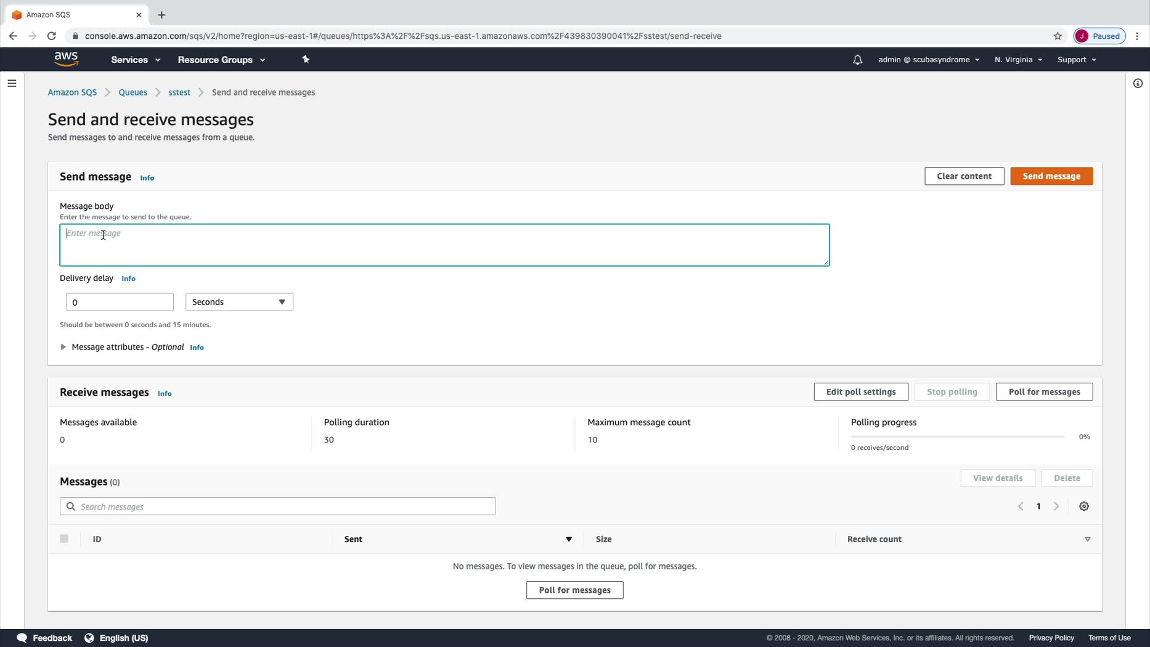1150x647 pixels.
Task: Sort messages by the Sent column arrow
Action: [x=569, y=539]
